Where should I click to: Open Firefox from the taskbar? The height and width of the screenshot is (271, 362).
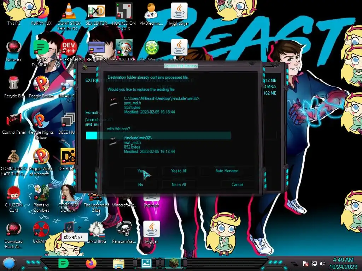tap(91, 263)
